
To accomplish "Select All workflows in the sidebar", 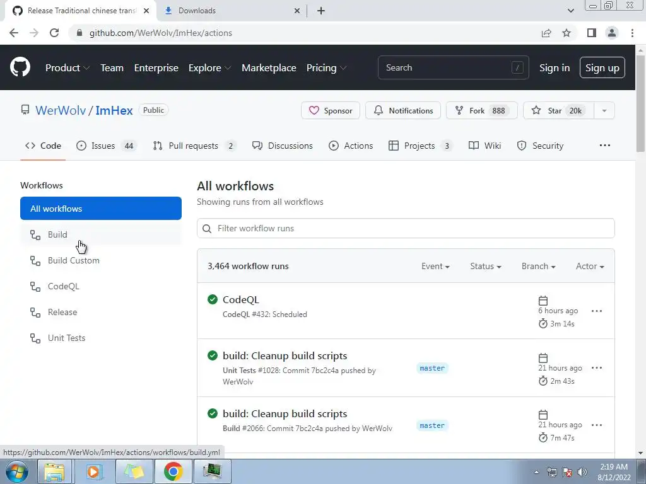I will pos(101,208).
